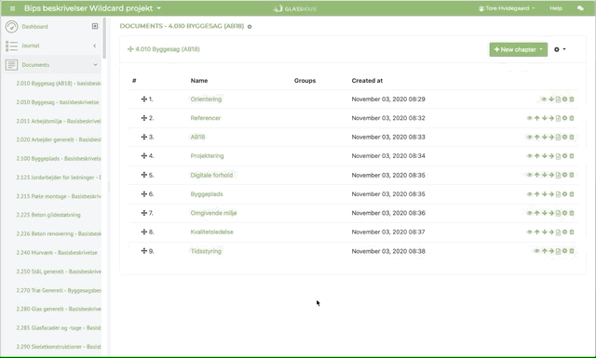596x358 pixels.
Task: Open settings gear for Orientering row
Action: (565, 99)
